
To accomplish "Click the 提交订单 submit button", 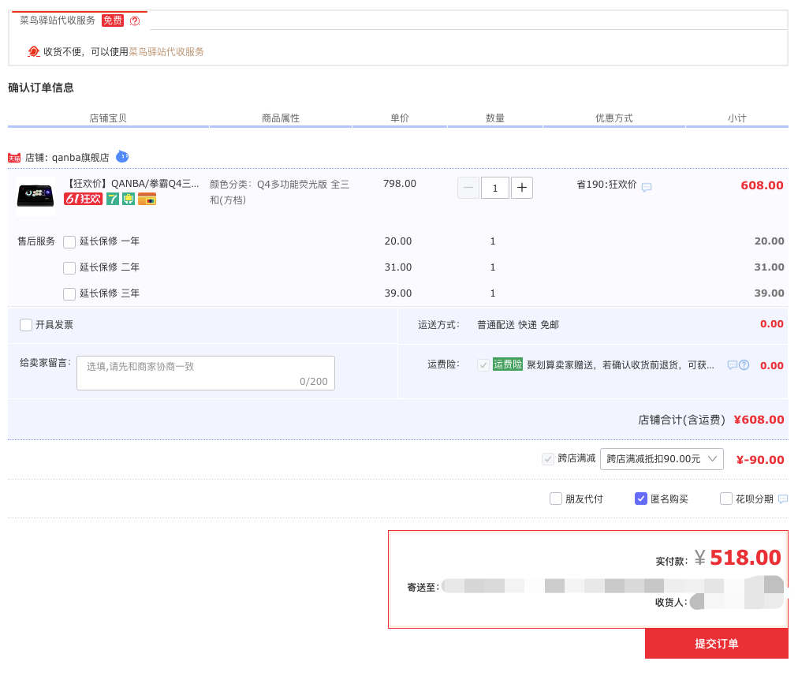I will pos(717,644).
